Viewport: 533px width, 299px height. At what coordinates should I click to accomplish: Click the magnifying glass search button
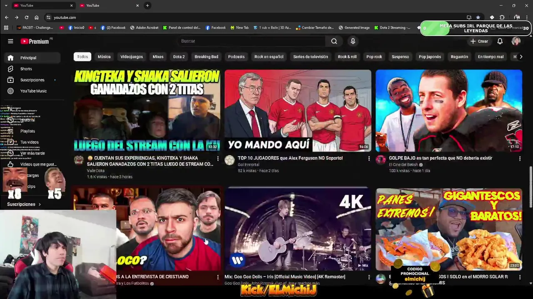pos(334,41)
